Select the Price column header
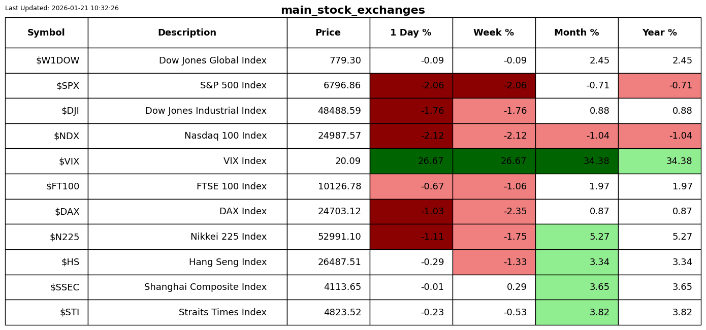The height and width of the screenshot is (330, 706). [x=328, y=33]
